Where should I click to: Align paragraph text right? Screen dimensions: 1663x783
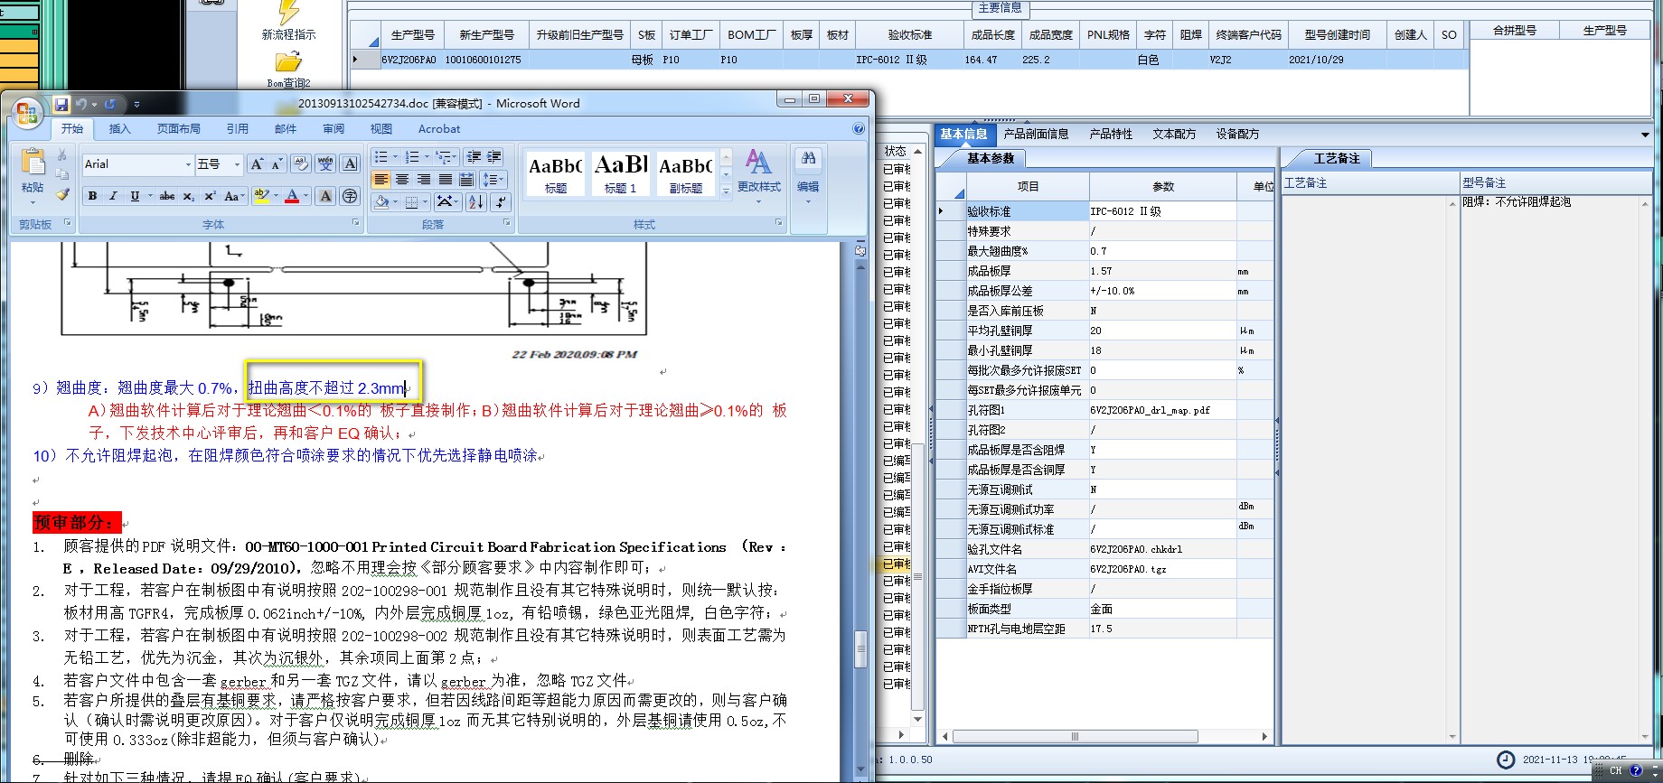[x=424, y=180]
